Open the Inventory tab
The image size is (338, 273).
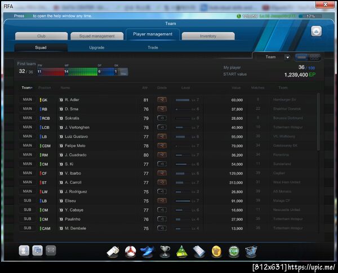[208, 36]
